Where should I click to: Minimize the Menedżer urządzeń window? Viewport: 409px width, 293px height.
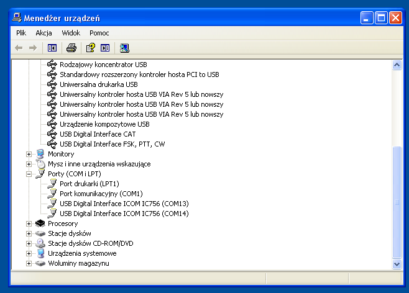[x=367, y=18]
